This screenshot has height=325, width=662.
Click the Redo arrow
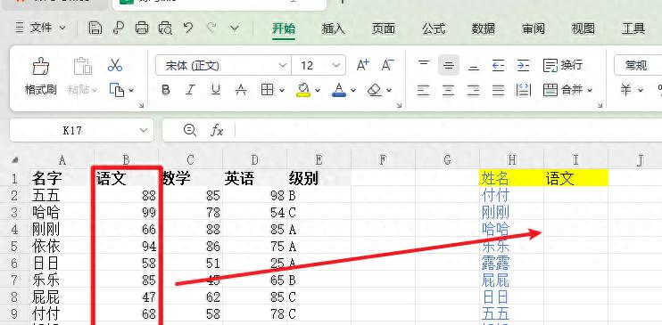pos(211,28)
